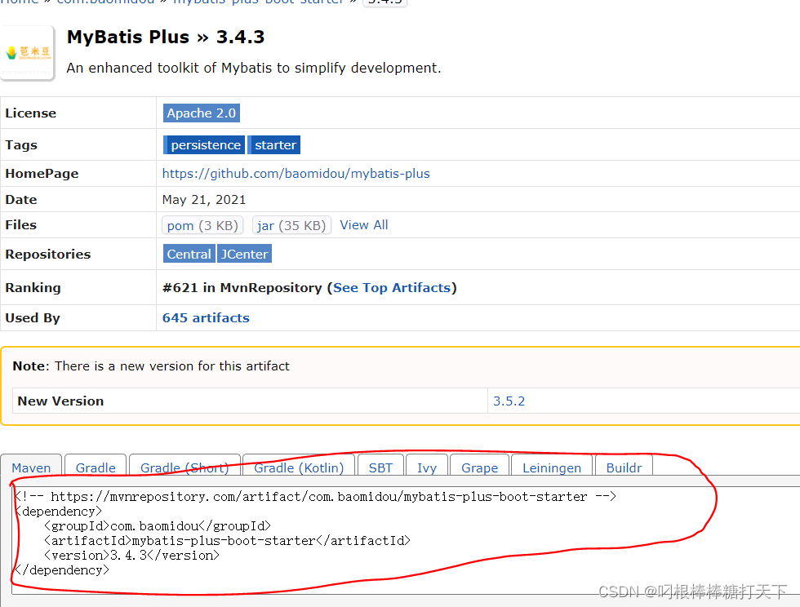Click the 645 artifacts link
The image size is (800, 607).
pos(206,317)
